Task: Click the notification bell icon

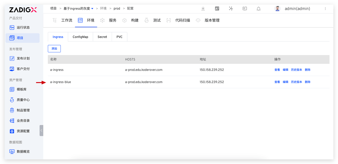Action: 259,9
